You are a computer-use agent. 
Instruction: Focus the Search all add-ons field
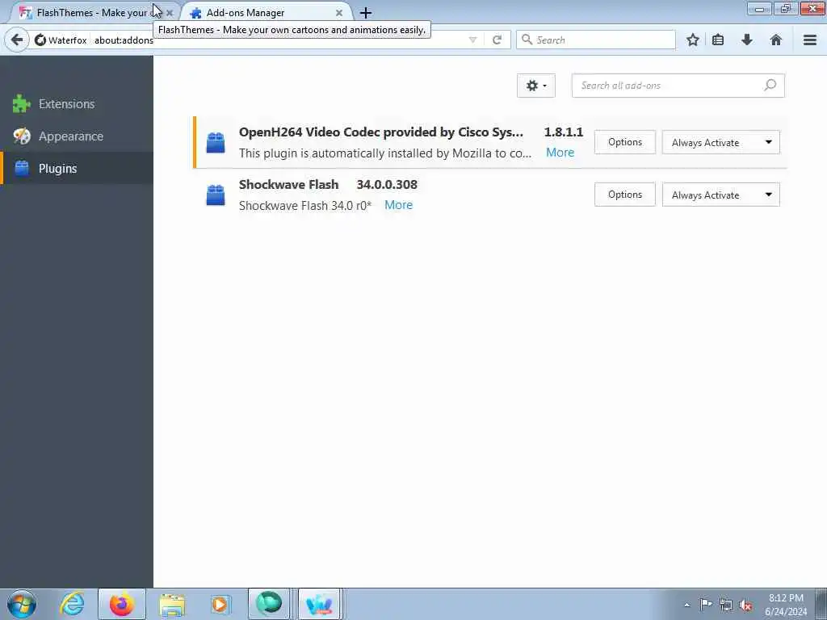(678, 86)
